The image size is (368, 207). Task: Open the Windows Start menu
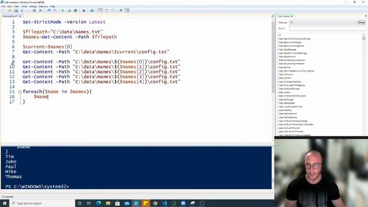coord(5,203)
